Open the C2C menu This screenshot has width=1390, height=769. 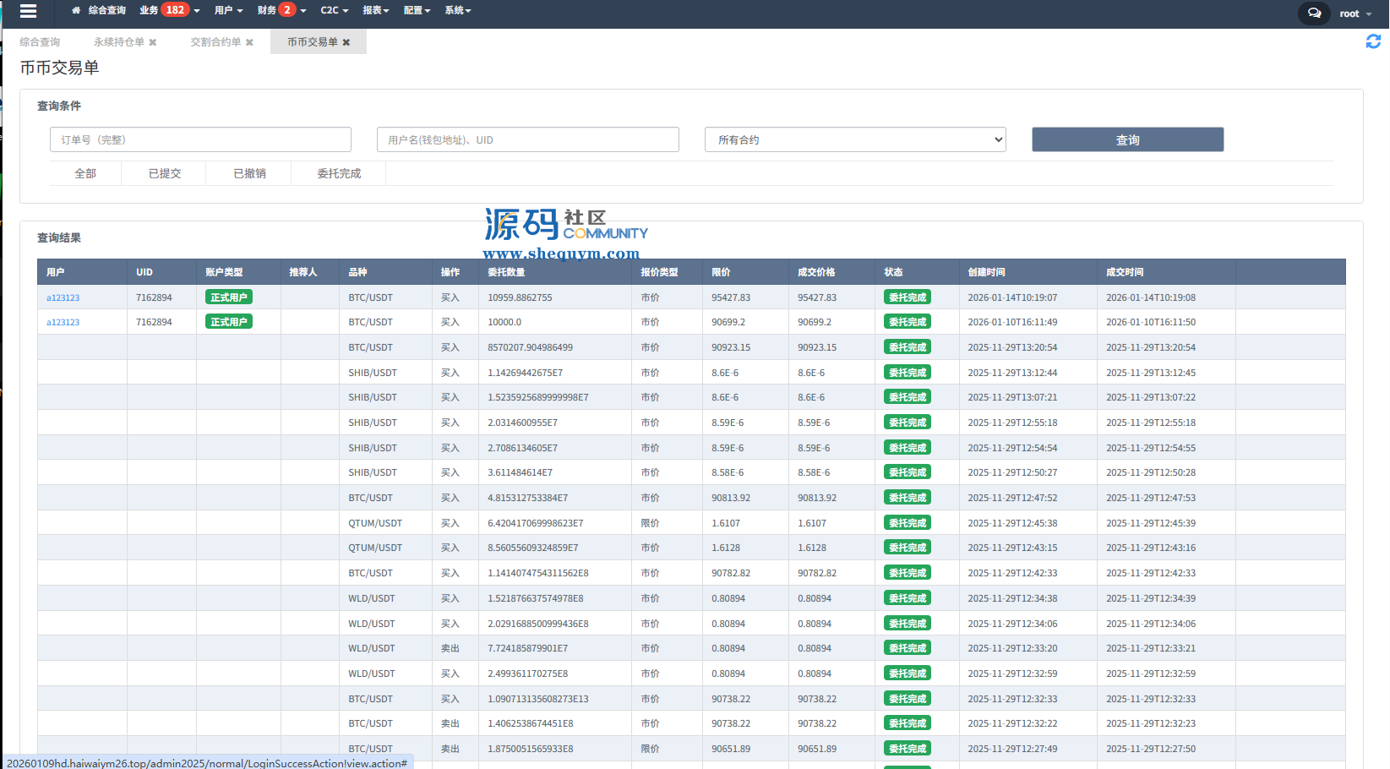[x=334, y=11]
